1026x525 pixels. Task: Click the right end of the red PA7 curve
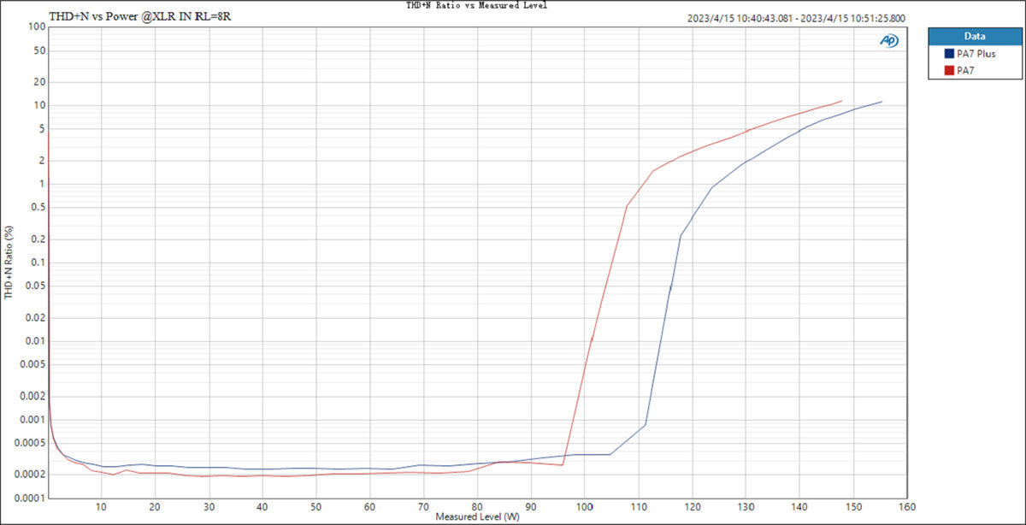(x=842, y=101)
